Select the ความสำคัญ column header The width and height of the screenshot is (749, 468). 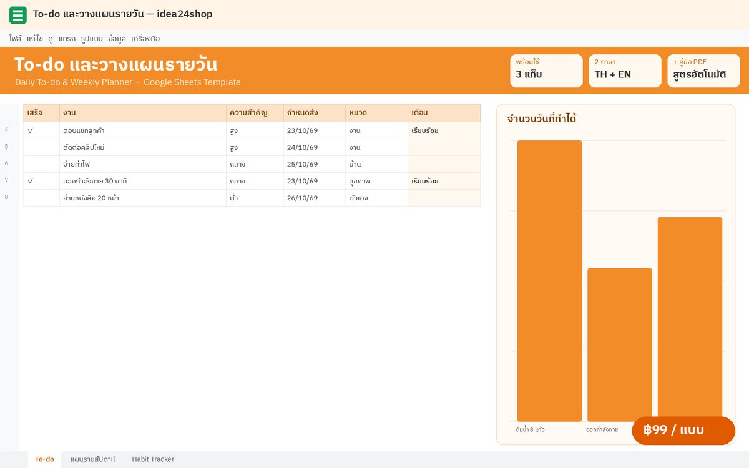click(x=255, y=113)
